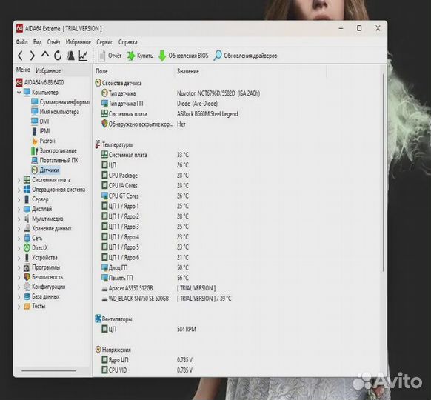Collapse the Компьютер tree node

point(19,93)
